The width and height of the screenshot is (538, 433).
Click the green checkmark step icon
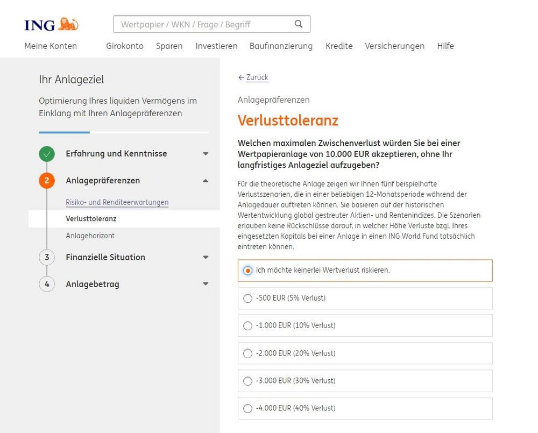[47, 154]
